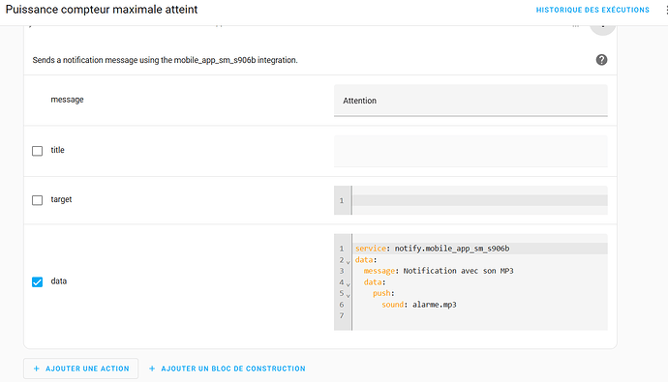Viewport: 668px width, 382px height.
Task: Click the 'service' key in YAML
Action: (x=371, y=249)
